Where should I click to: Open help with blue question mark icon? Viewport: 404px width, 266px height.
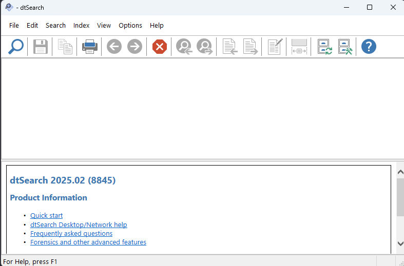click(x=369, y=47)
